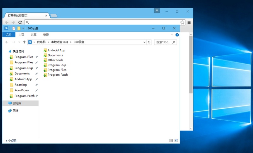Click the blue help question mark icon

pyautogui.click(x=177, y=35)
